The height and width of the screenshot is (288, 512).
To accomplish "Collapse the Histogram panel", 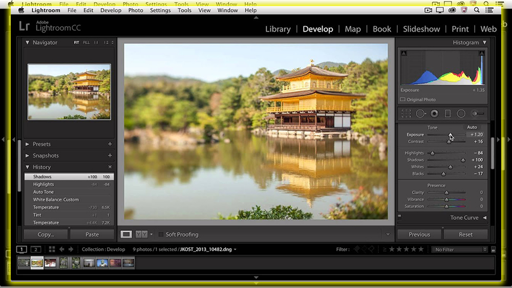I will tap(484, 42).
